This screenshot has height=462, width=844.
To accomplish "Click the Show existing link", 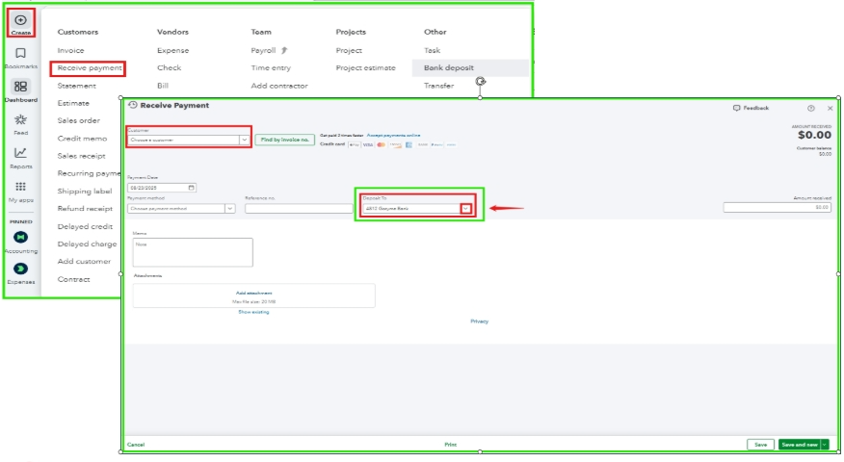I will pos(253,312).
